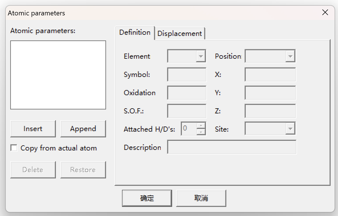The image size is (338, 216).
Task: Switch to the Displacement tab
Action: [180, 33]
